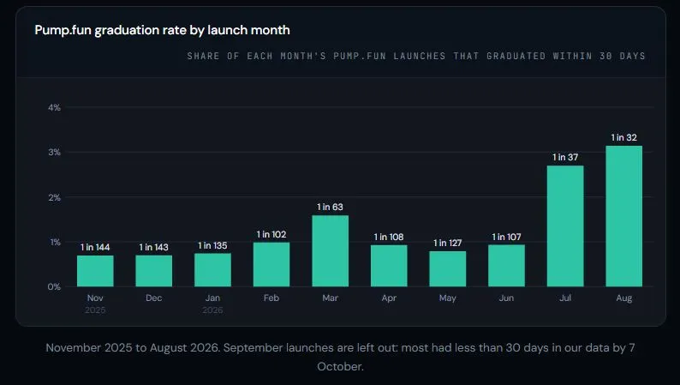Select the May bar

coord(448,268)
